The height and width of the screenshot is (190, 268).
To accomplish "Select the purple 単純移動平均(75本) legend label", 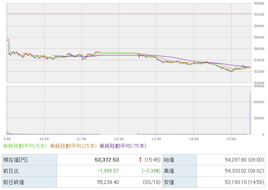I will pos(123,146).
